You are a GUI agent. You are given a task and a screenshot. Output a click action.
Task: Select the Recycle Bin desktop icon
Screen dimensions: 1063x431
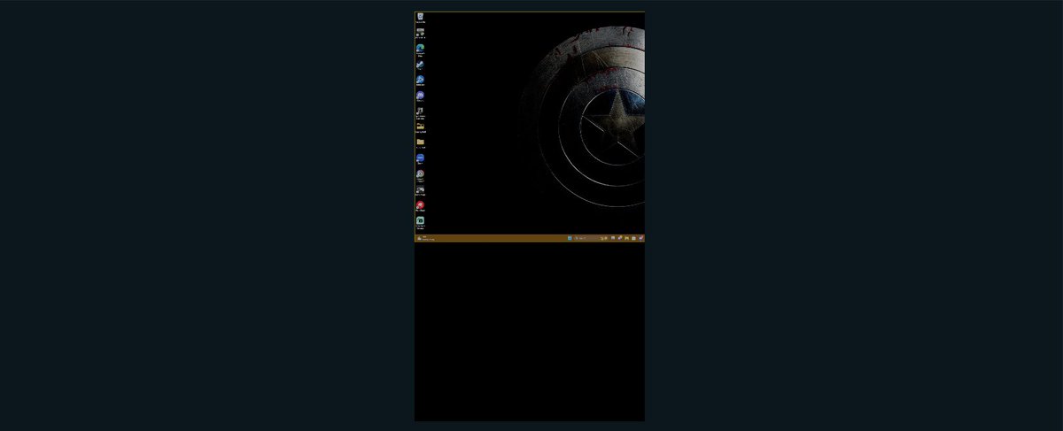coord(420,18)
